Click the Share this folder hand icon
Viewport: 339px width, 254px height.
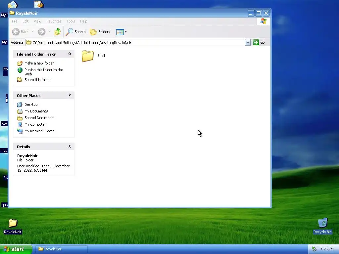coord(20,80)
